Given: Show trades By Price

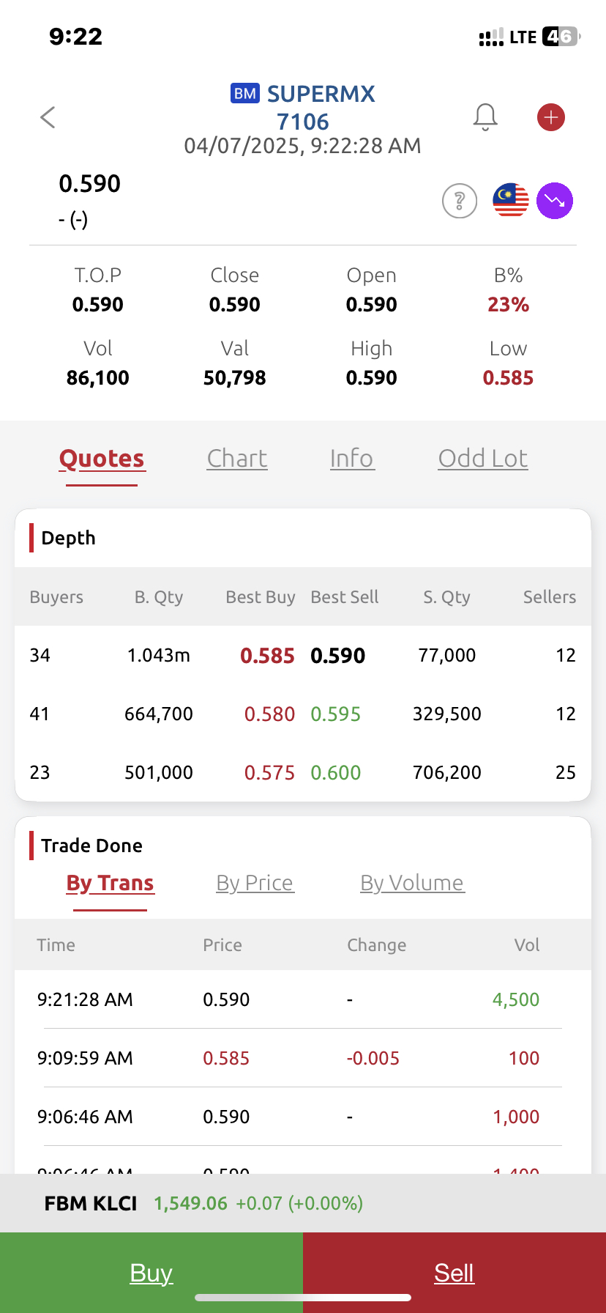Looking at the screenshot, I should click(x=255, y=883).
